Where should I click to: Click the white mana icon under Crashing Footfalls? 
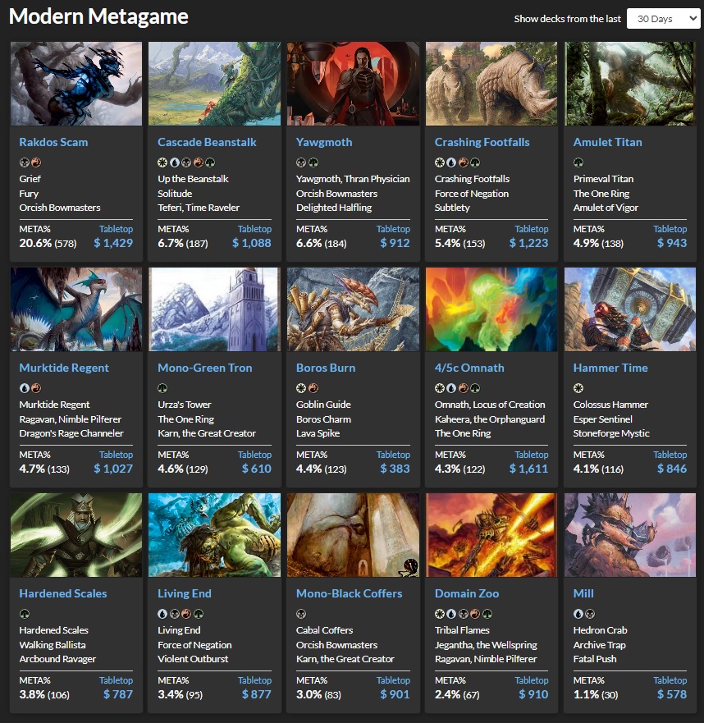440,162
